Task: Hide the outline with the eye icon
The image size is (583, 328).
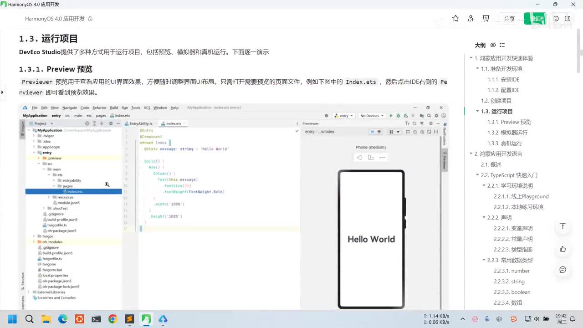Action: [493, 45]
